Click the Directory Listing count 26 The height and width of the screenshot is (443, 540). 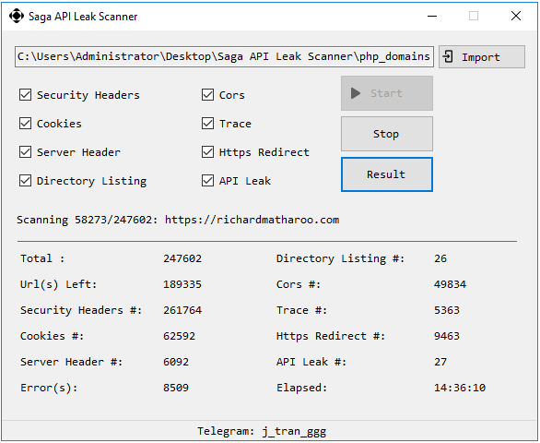440,258
